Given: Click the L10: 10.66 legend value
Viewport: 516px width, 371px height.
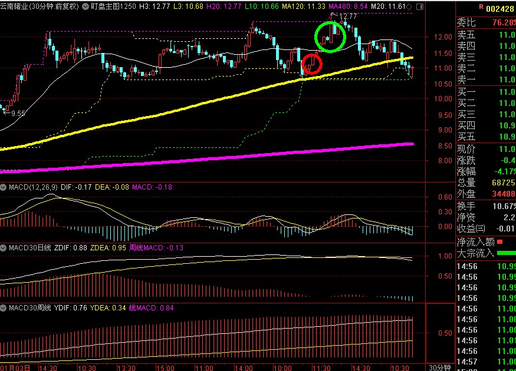Looking at the screenshot, I should (262, 6).
